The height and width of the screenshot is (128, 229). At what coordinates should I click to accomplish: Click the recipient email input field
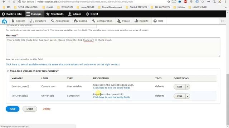pyautogui.click(x=51, y=26)
